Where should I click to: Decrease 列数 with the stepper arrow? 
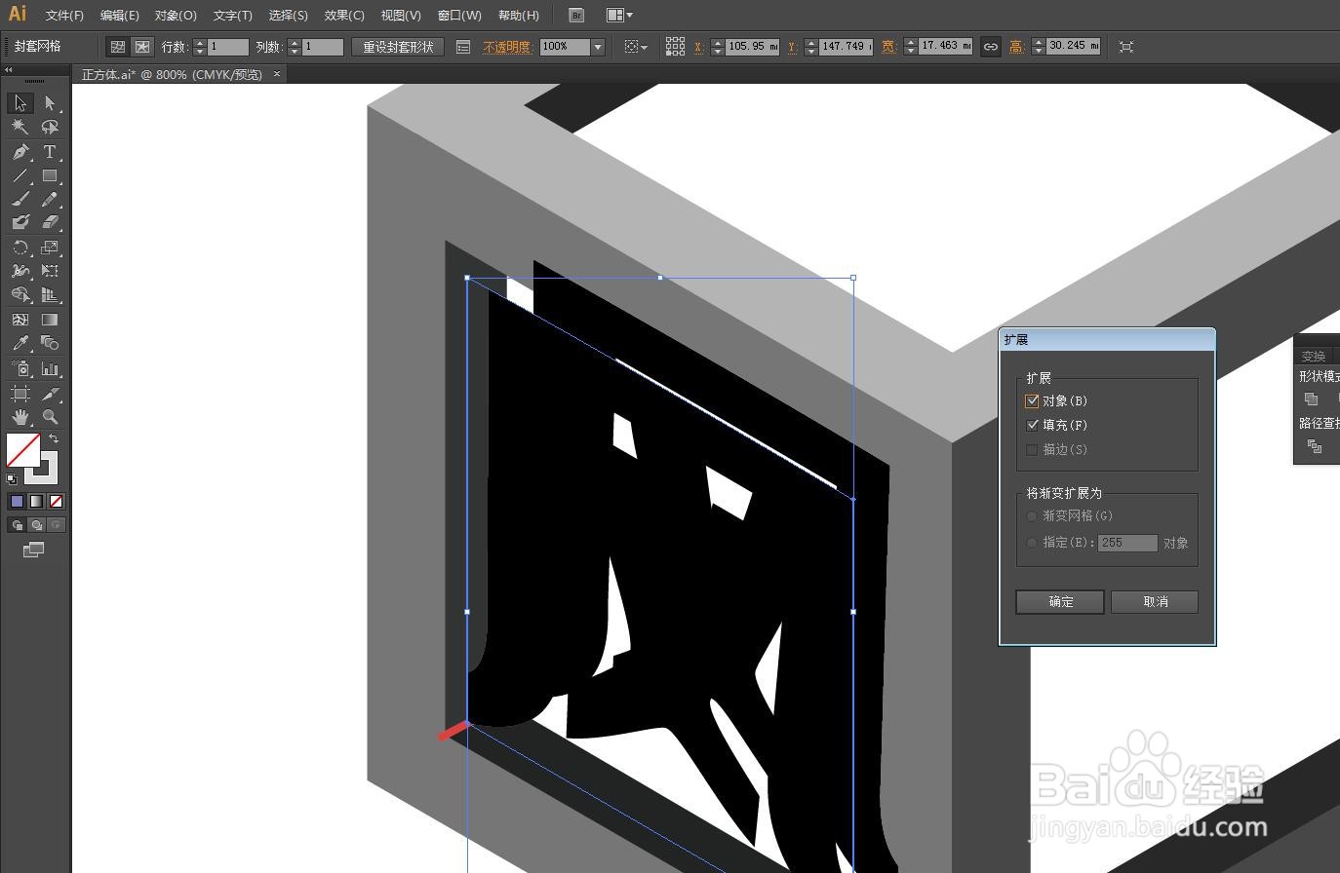(x=295, y=50)
